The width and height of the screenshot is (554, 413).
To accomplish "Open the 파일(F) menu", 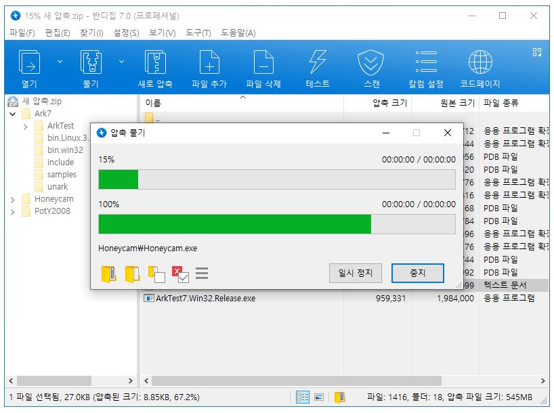I will pos(22,33).
